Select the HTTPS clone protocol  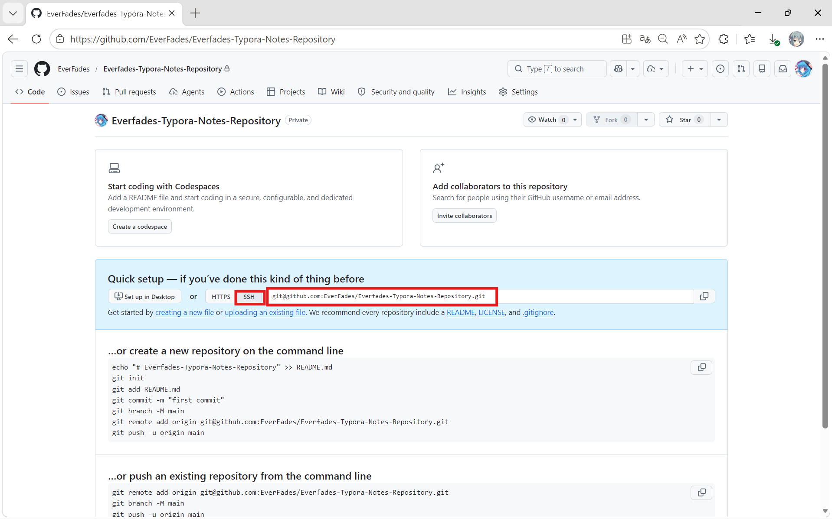point(221,297)
